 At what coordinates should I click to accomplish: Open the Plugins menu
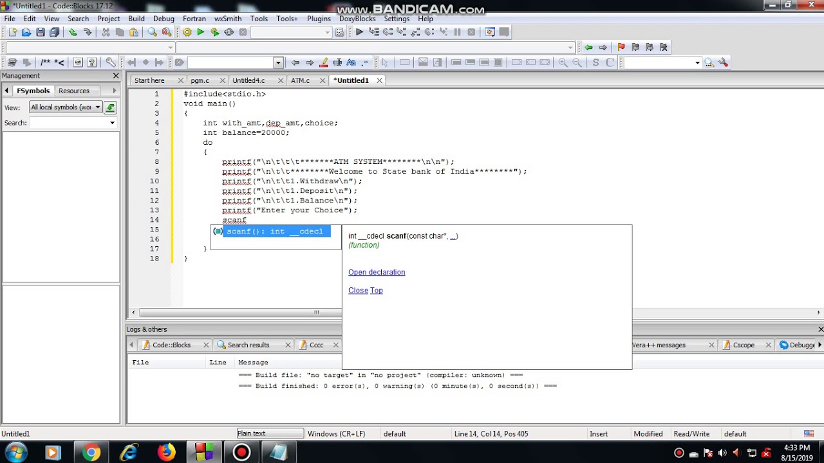click(319, 19)
